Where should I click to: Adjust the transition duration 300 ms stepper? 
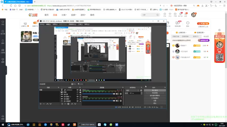click(x=141, y=93)
